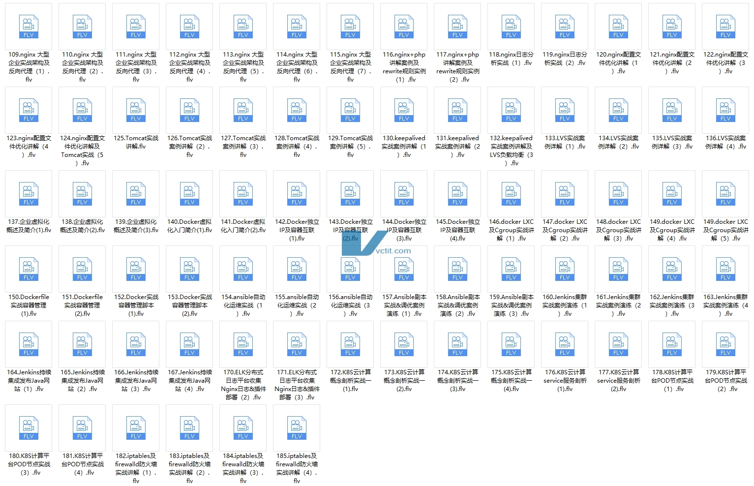This screenshot has width=754, height=486.
Task: Select the FLV icon for 109.nginx file
Action: point(29,27)
